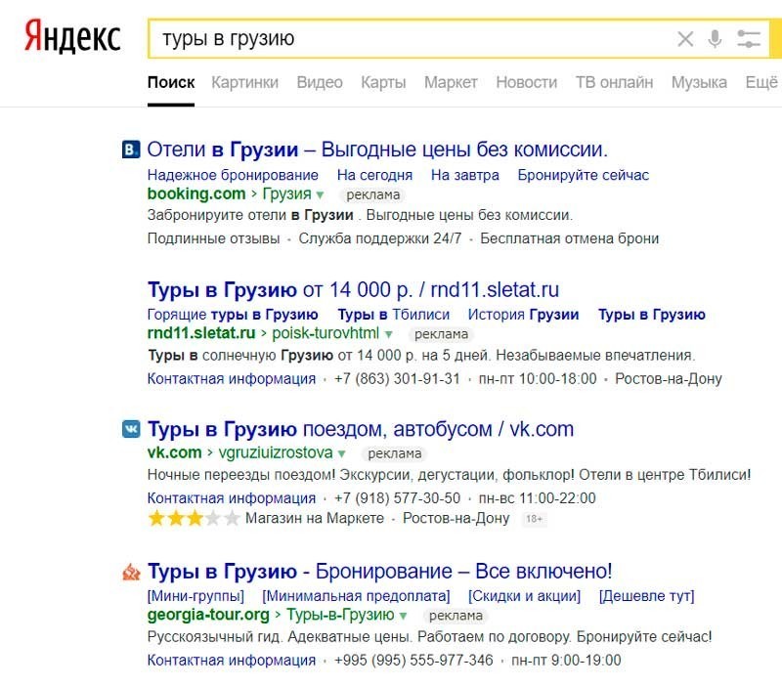Open the Маркет tab
Screen dimensions: 782x686
coord(451,82)
